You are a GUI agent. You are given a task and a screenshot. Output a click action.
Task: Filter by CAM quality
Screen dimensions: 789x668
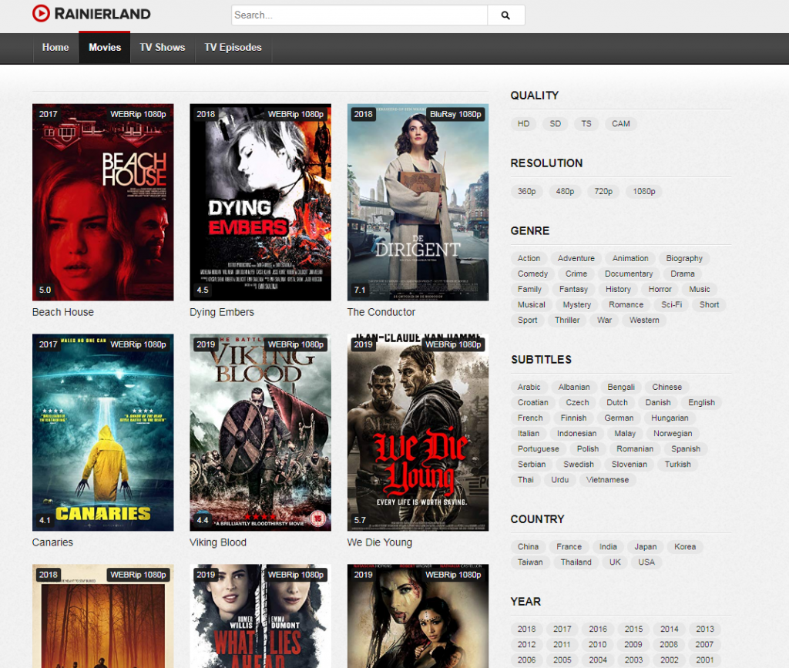tap(620, 124)
